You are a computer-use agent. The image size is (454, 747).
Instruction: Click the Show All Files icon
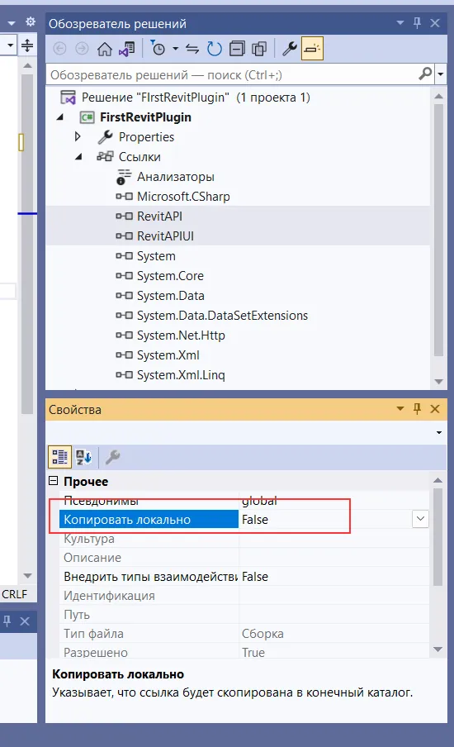[259, 49]
